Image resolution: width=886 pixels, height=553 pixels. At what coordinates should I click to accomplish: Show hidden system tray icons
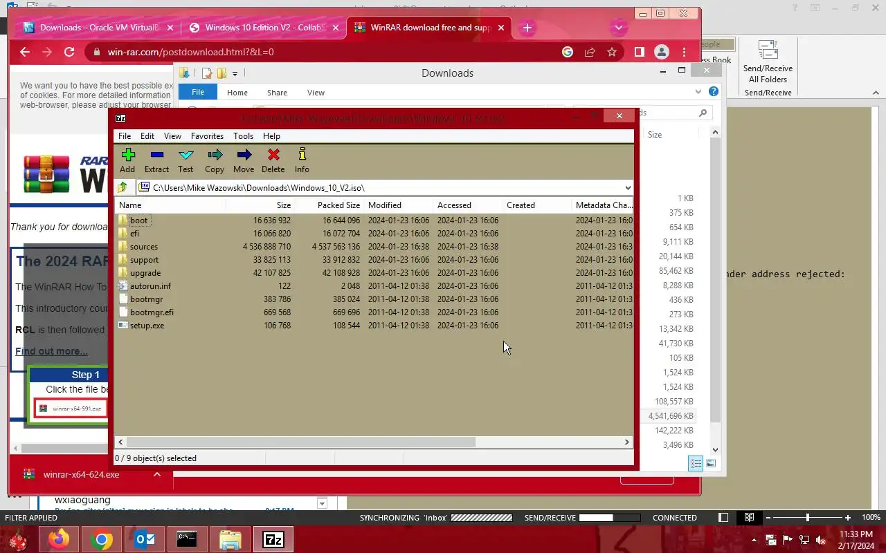[754, 540]
